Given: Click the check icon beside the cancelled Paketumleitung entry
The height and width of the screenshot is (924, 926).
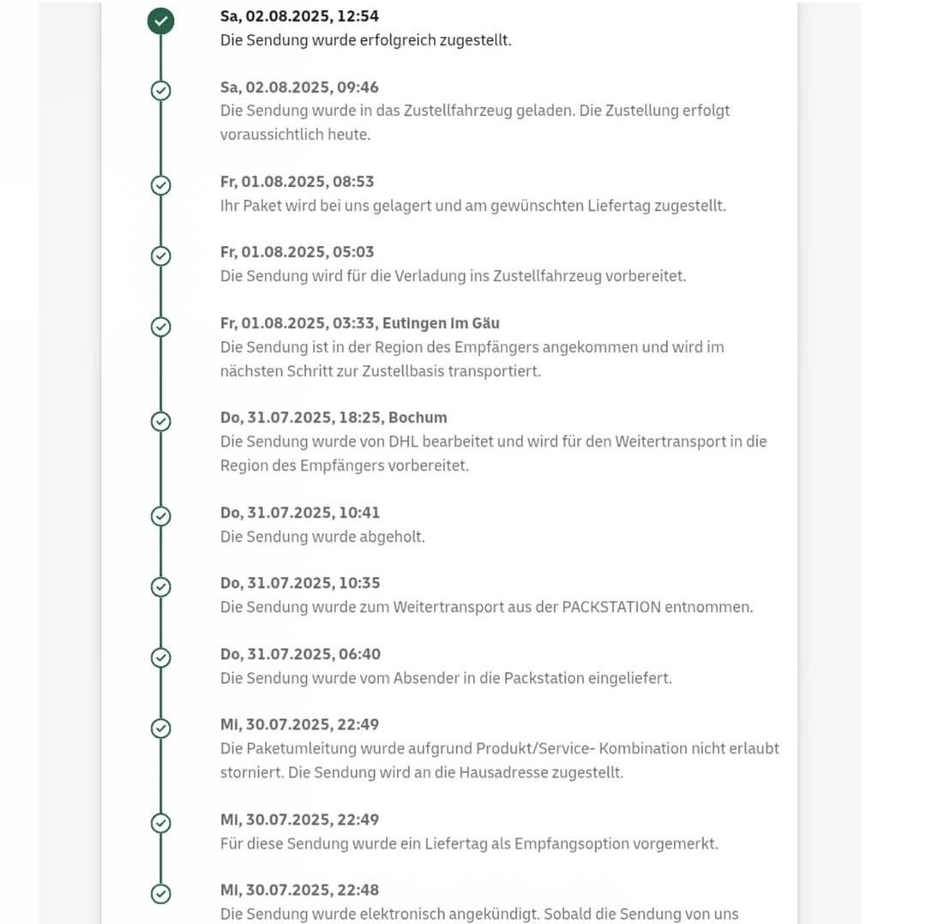Looking at the screenshot, I should 160,728.
